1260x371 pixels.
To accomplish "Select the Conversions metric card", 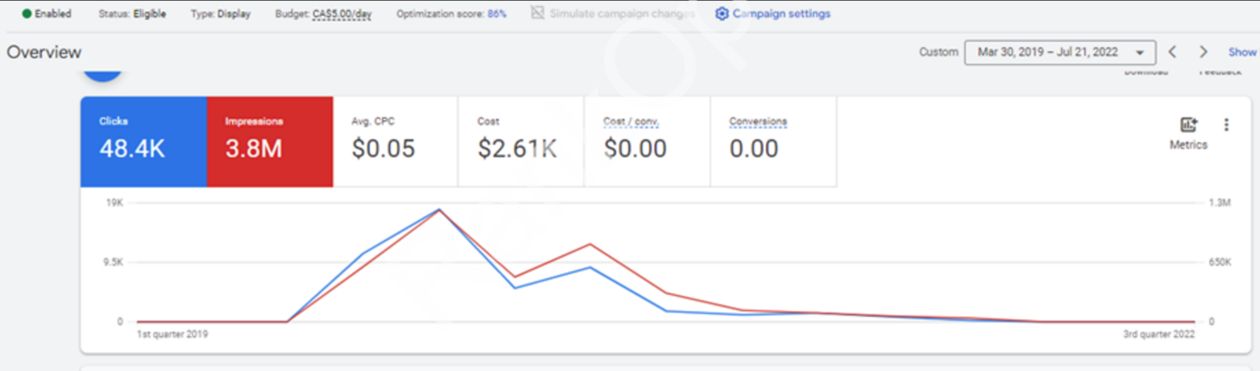I will [x=772, y=141].
